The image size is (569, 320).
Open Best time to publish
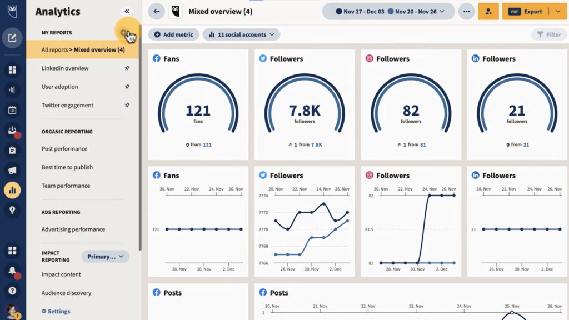click(x=67, y=167)
